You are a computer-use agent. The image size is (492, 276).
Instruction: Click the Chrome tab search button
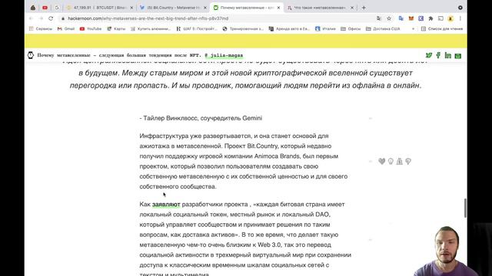(x=460, y=8)
